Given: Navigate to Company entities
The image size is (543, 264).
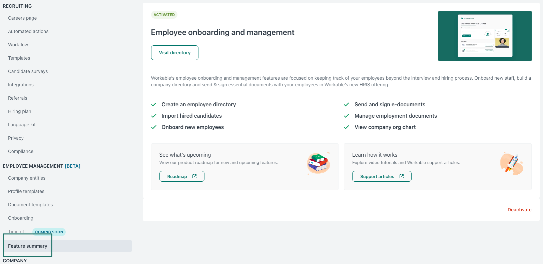Looking at the screenshot, I should click(x=27, y=178).
